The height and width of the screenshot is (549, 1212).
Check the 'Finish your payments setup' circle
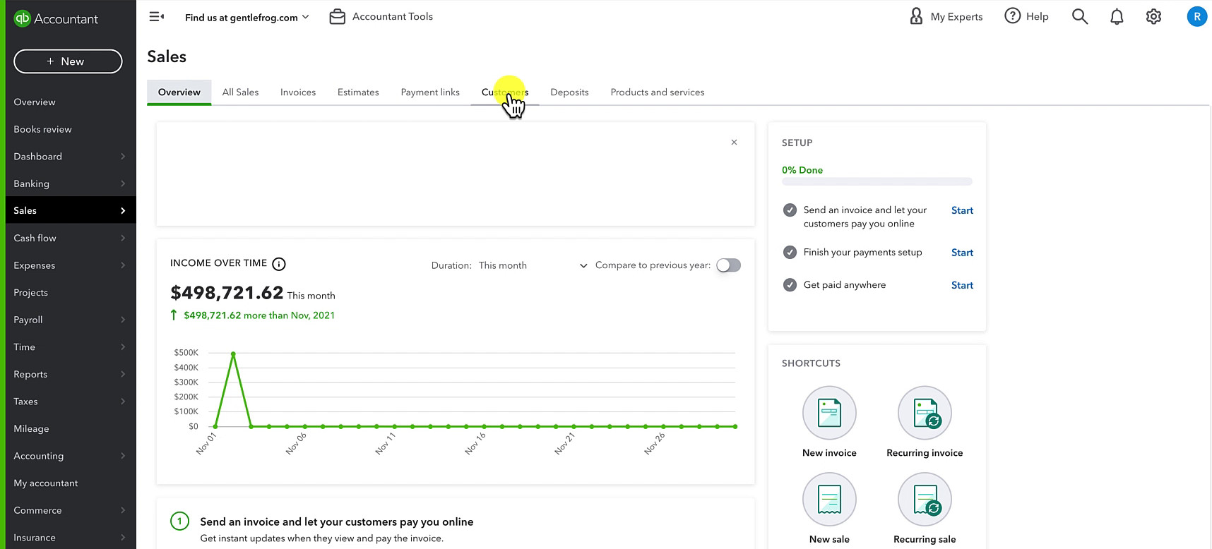pyautogui.click(x=790, y=253)
